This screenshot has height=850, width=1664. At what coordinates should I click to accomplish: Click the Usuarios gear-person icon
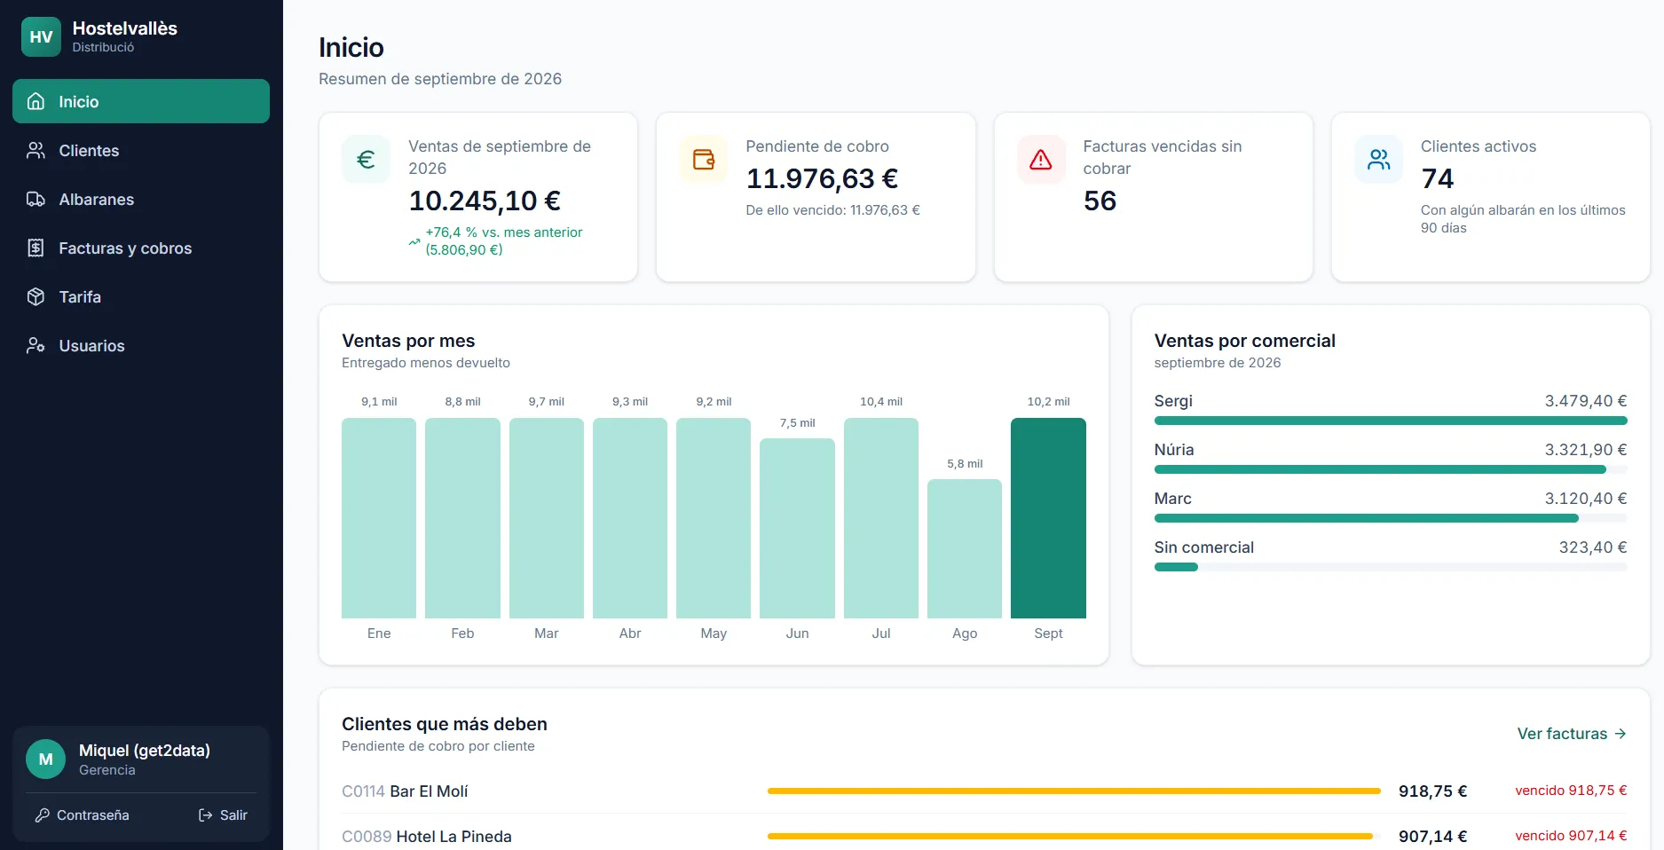click(x=35, y=345)
